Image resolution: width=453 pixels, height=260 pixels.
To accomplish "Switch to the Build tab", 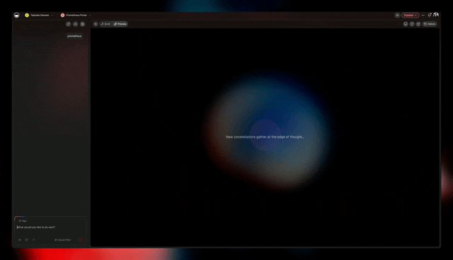I will [x=105, y=24].
